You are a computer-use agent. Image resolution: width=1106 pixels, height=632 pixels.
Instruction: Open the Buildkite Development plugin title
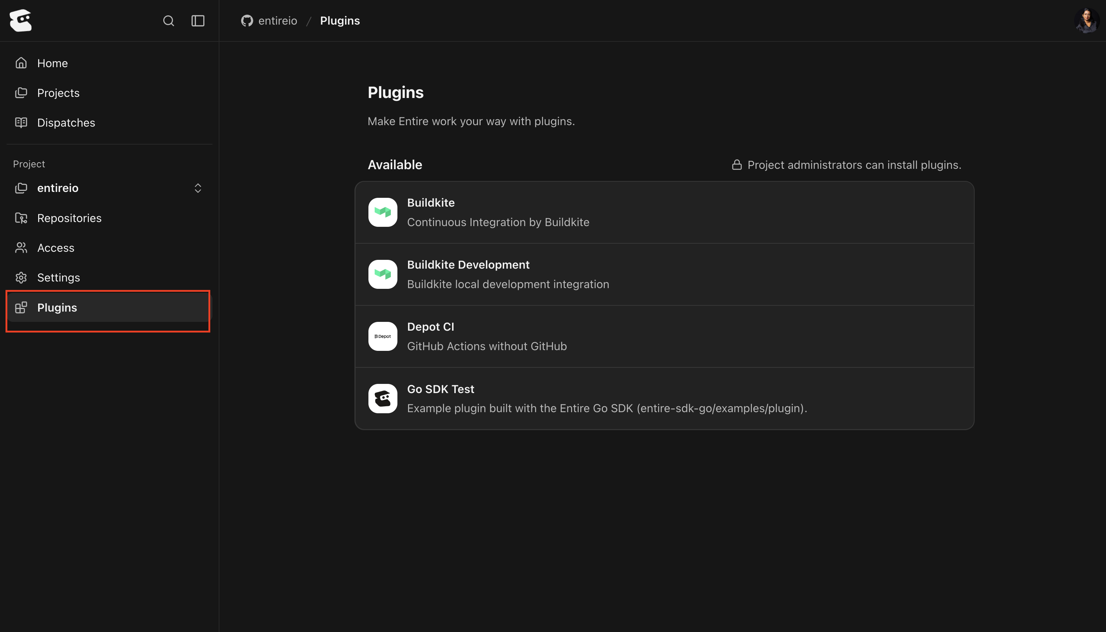click(x=468, y=265)
